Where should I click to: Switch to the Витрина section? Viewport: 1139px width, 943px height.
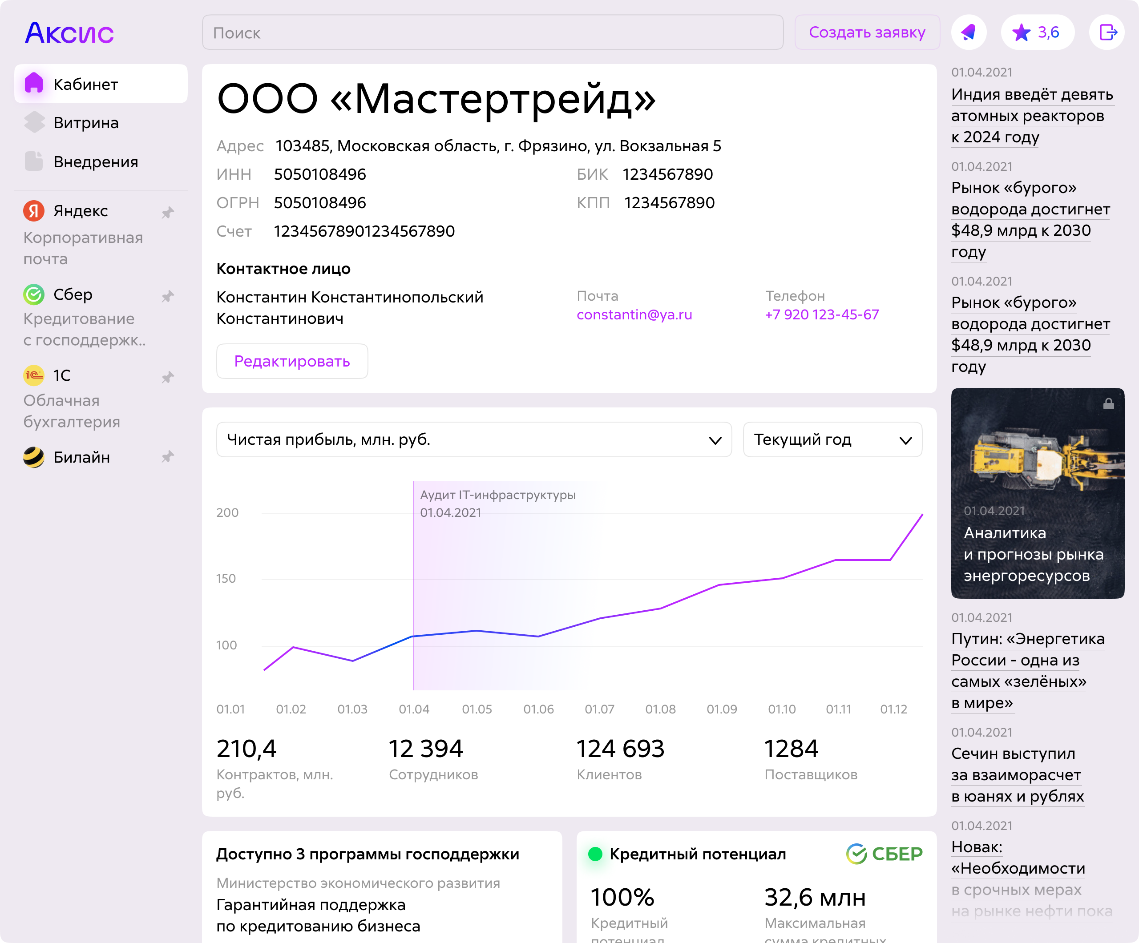pyautogui.click(x=86, y=123)
